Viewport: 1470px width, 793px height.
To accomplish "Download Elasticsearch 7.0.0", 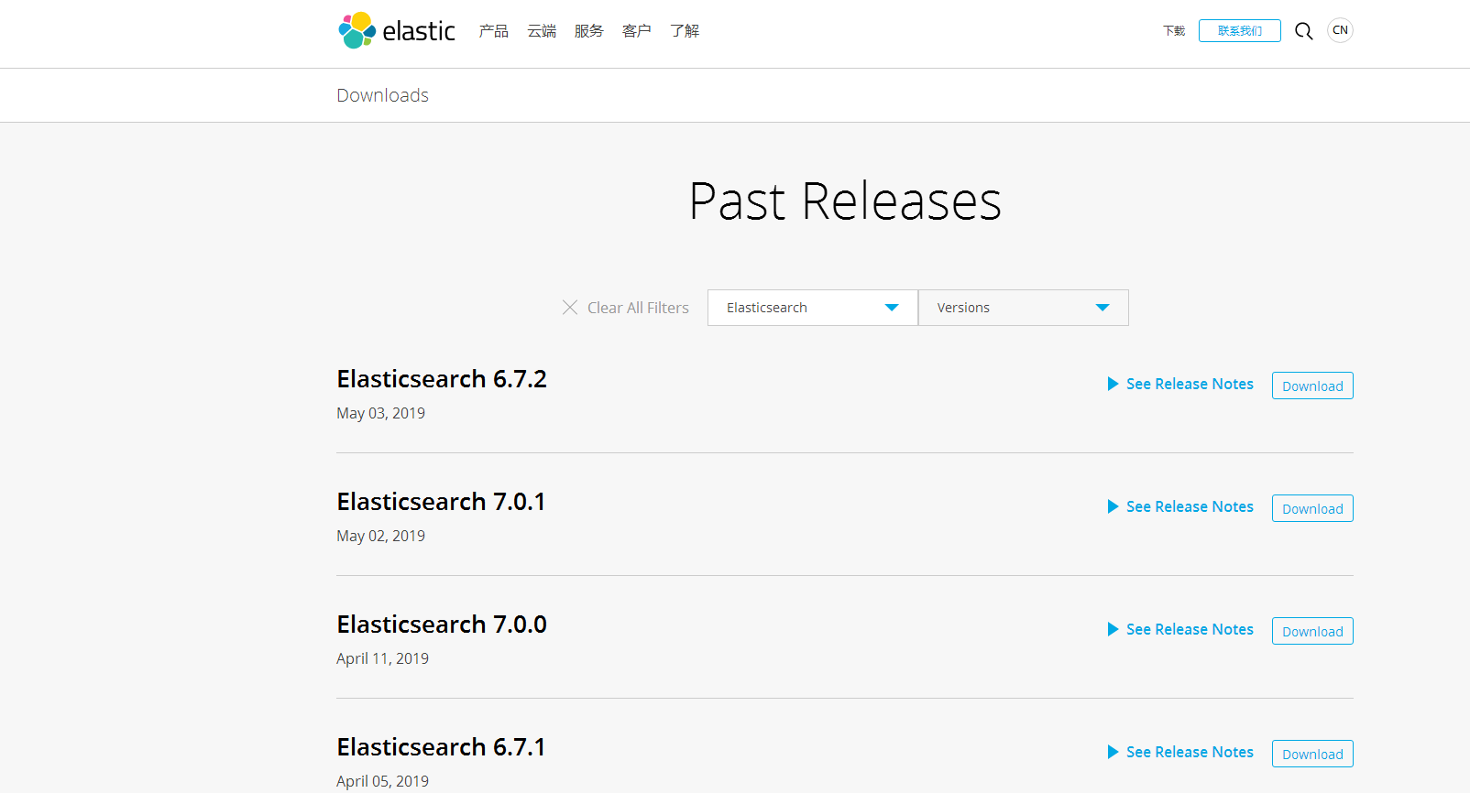I will [x=1312, y=632].
